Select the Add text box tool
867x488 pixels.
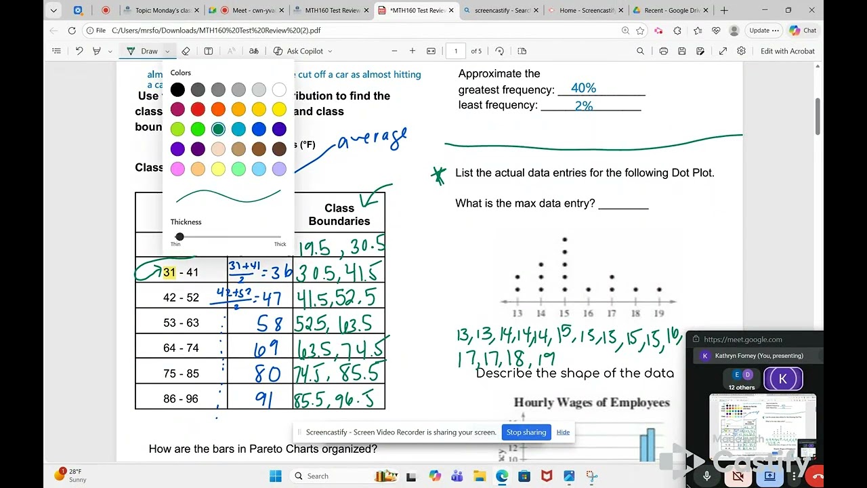(x=209, y=51)
